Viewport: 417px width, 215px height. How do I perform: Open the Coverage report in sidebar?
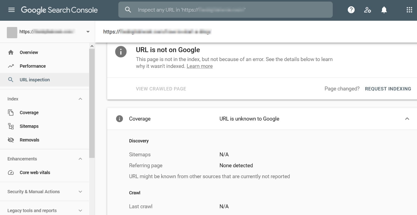tap(45, 112)
